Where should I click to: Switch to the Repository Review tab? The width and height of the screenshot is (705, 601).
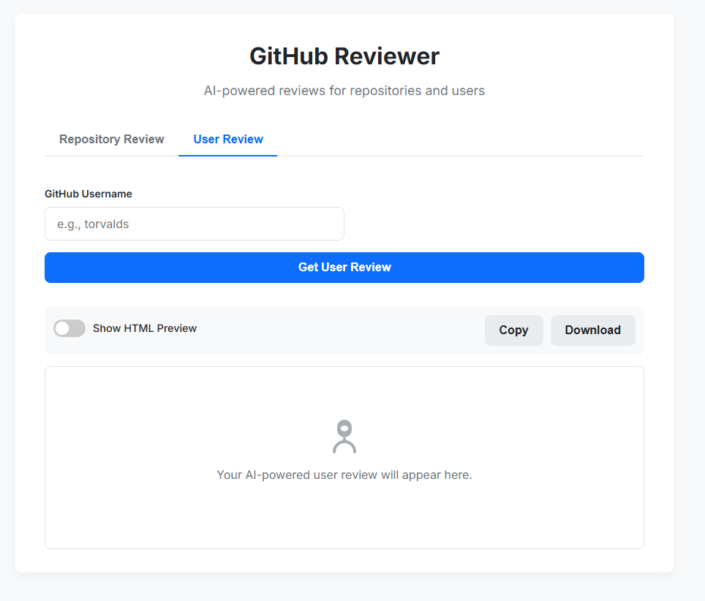click(x=111, y=140)
